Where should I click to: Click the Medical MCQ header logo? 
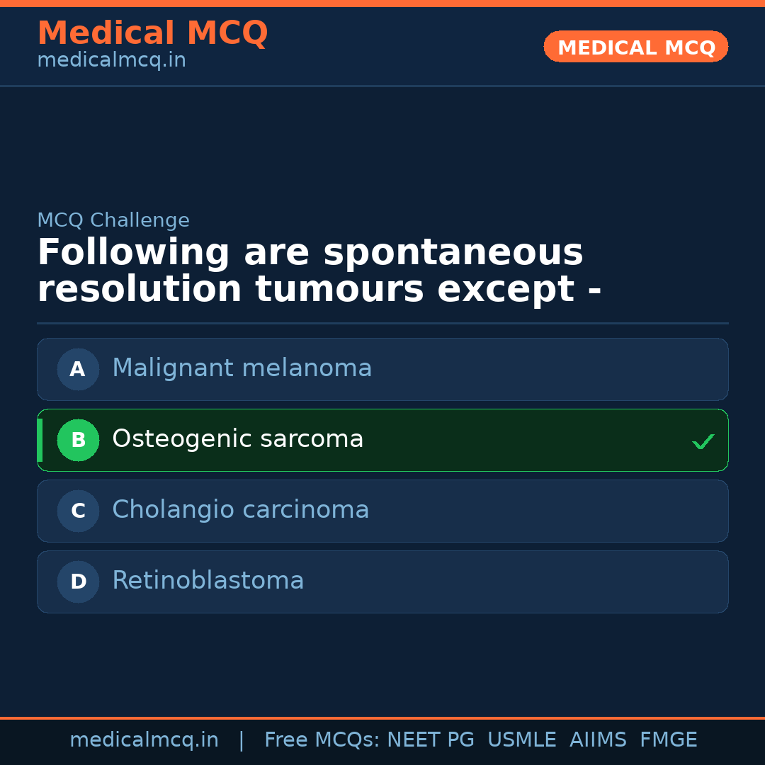(152, 33)
